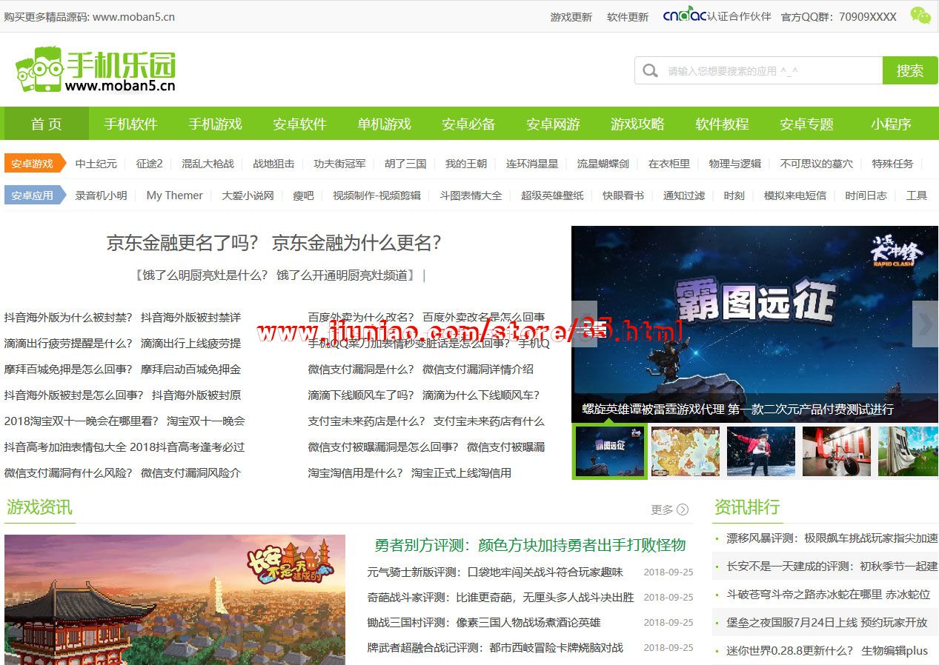Open the 长安不是一天建成的 game news image
This screenshot has width=939, height=665.
pyautogui.click(x=175, y=600)
